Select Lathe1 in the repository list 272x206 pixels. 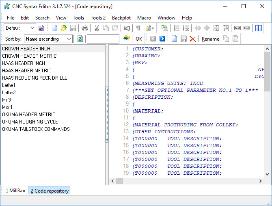coord(53,85)
